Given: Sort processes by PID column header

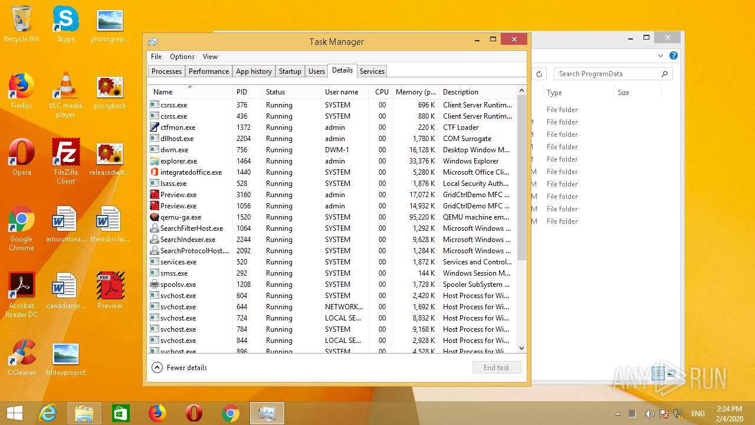Looking at the screenshot, I should 247,92.
